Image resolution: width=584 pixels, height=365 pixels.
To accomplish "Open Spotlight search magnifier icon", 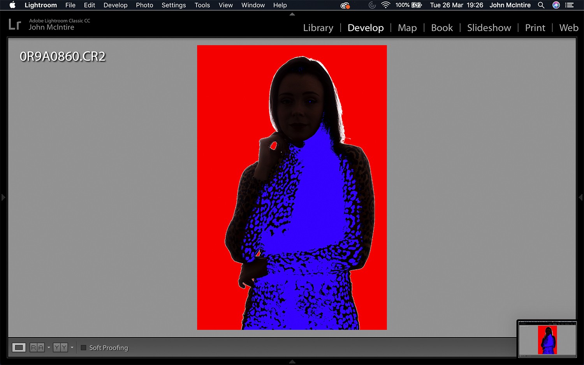I will [541, 5].
